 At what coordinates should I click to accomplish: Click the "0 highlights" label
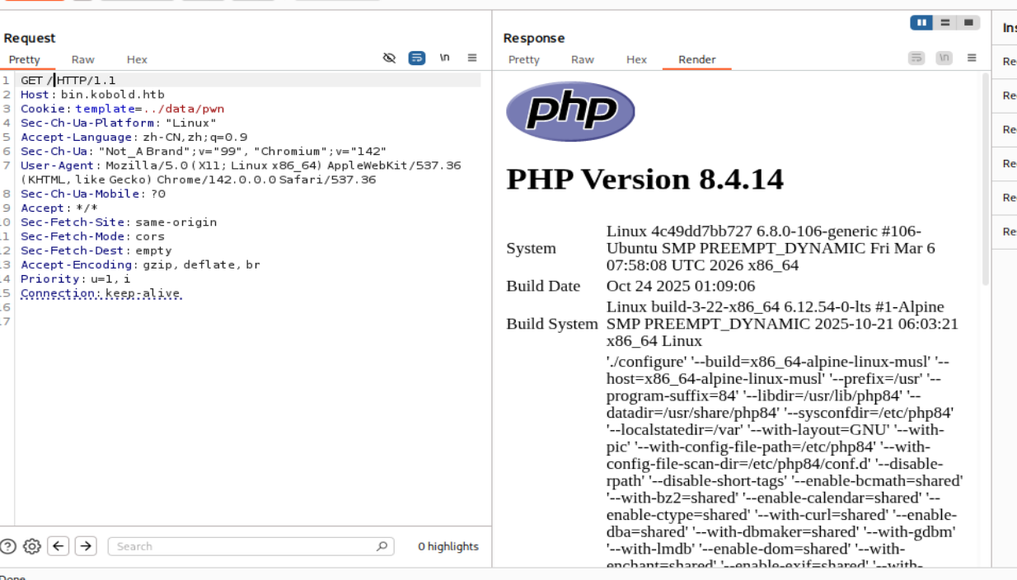(x=448, y=546)
